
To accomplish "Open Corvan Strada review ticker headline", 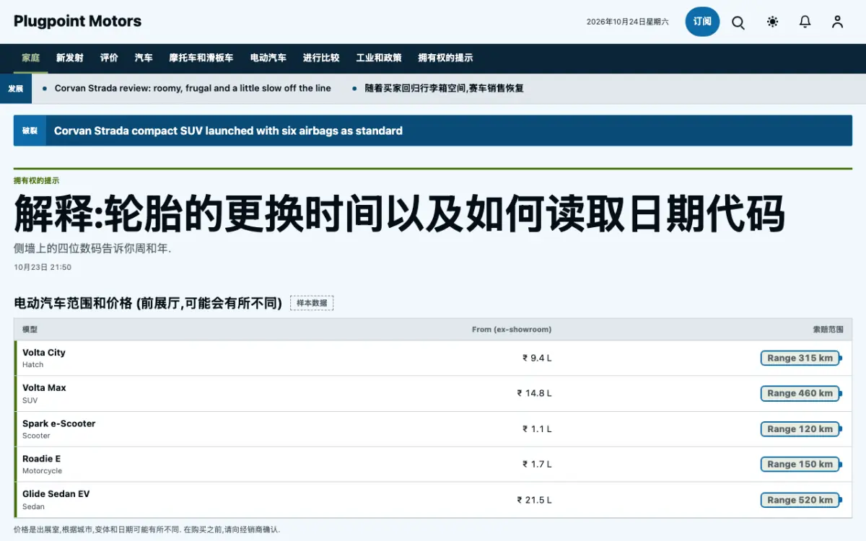I will 193,88.
